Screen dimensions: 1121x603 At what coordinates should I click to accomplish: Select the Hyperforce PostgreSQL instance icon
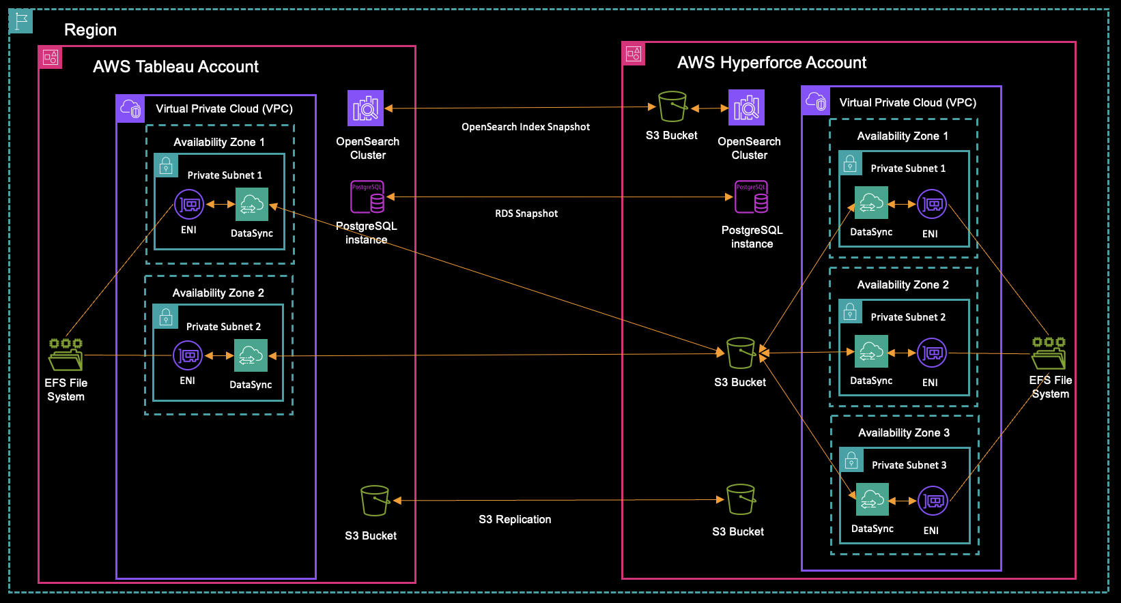click(751, 197)
